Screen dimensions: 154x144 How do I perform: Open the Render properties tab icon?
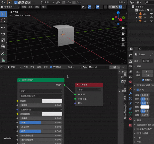tap(130, 62)
